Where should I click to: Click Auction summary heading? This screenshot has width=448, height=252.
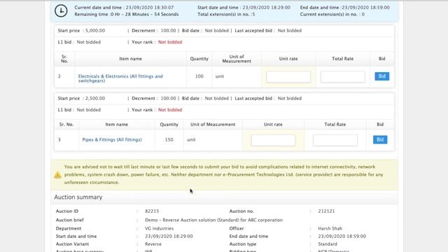point(78,197)
